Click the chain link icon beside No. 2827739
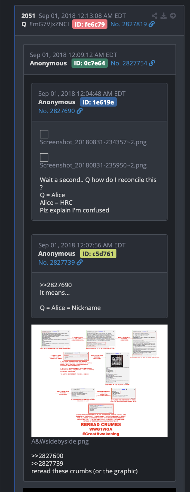The image size is (190, 492). (x=79, y=263)
